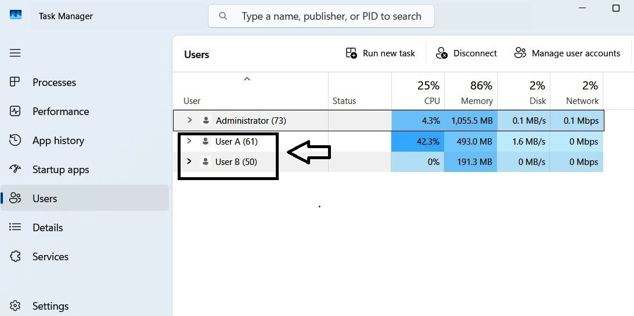Minimize the Task Manager window
The image size is (634, 316).
(582, 8)
